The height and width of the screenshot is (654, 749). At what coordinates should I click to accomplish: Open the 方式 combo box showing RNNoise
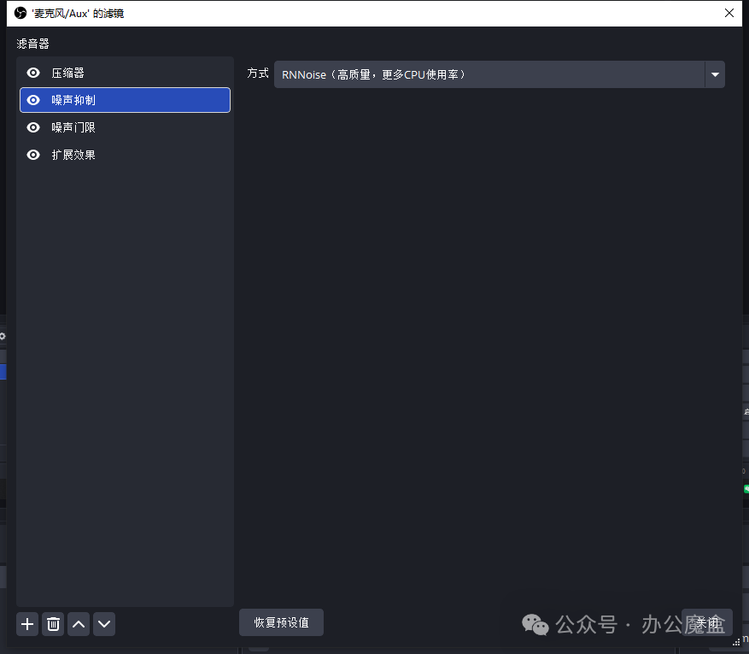coord(489,74)
